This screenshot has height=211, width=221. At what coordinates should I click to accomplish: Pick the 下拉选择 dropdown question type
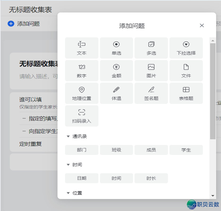point(186,48)
